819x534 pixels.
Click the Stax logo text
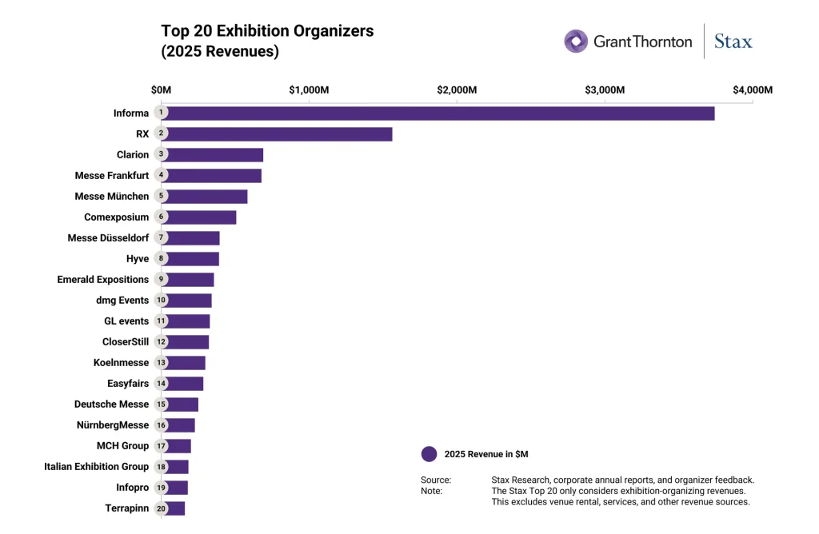733,42
